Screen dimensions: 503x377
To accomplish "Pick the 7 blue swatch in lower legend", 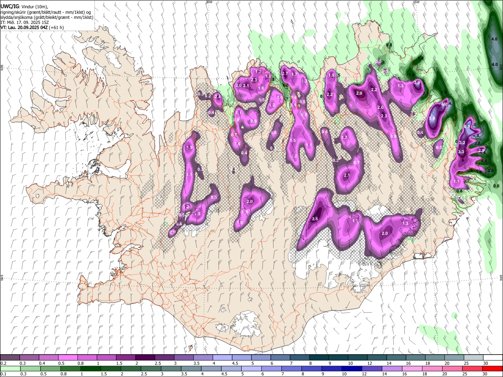I will click(x=291, y=369).
